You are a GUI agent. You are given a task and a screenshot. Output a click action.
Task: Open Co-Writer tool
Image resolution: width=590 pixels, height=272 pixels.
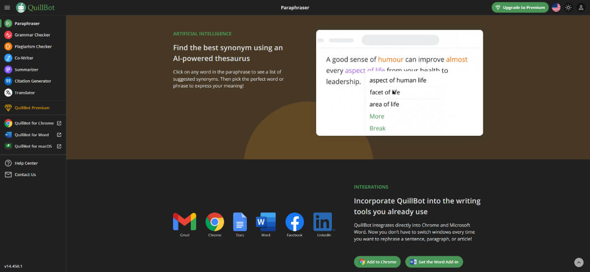[x=33, y=58]
